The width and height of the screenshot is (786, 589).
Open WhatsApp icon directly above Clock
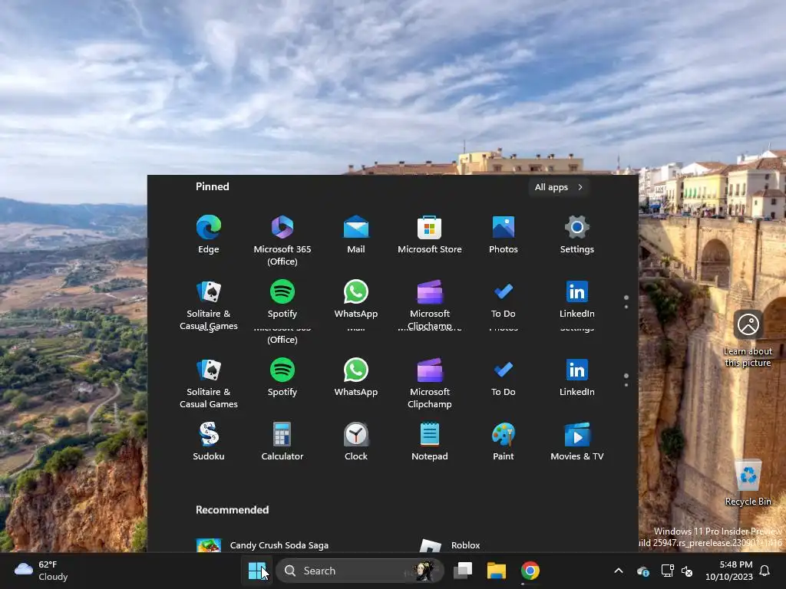(356, 377)
